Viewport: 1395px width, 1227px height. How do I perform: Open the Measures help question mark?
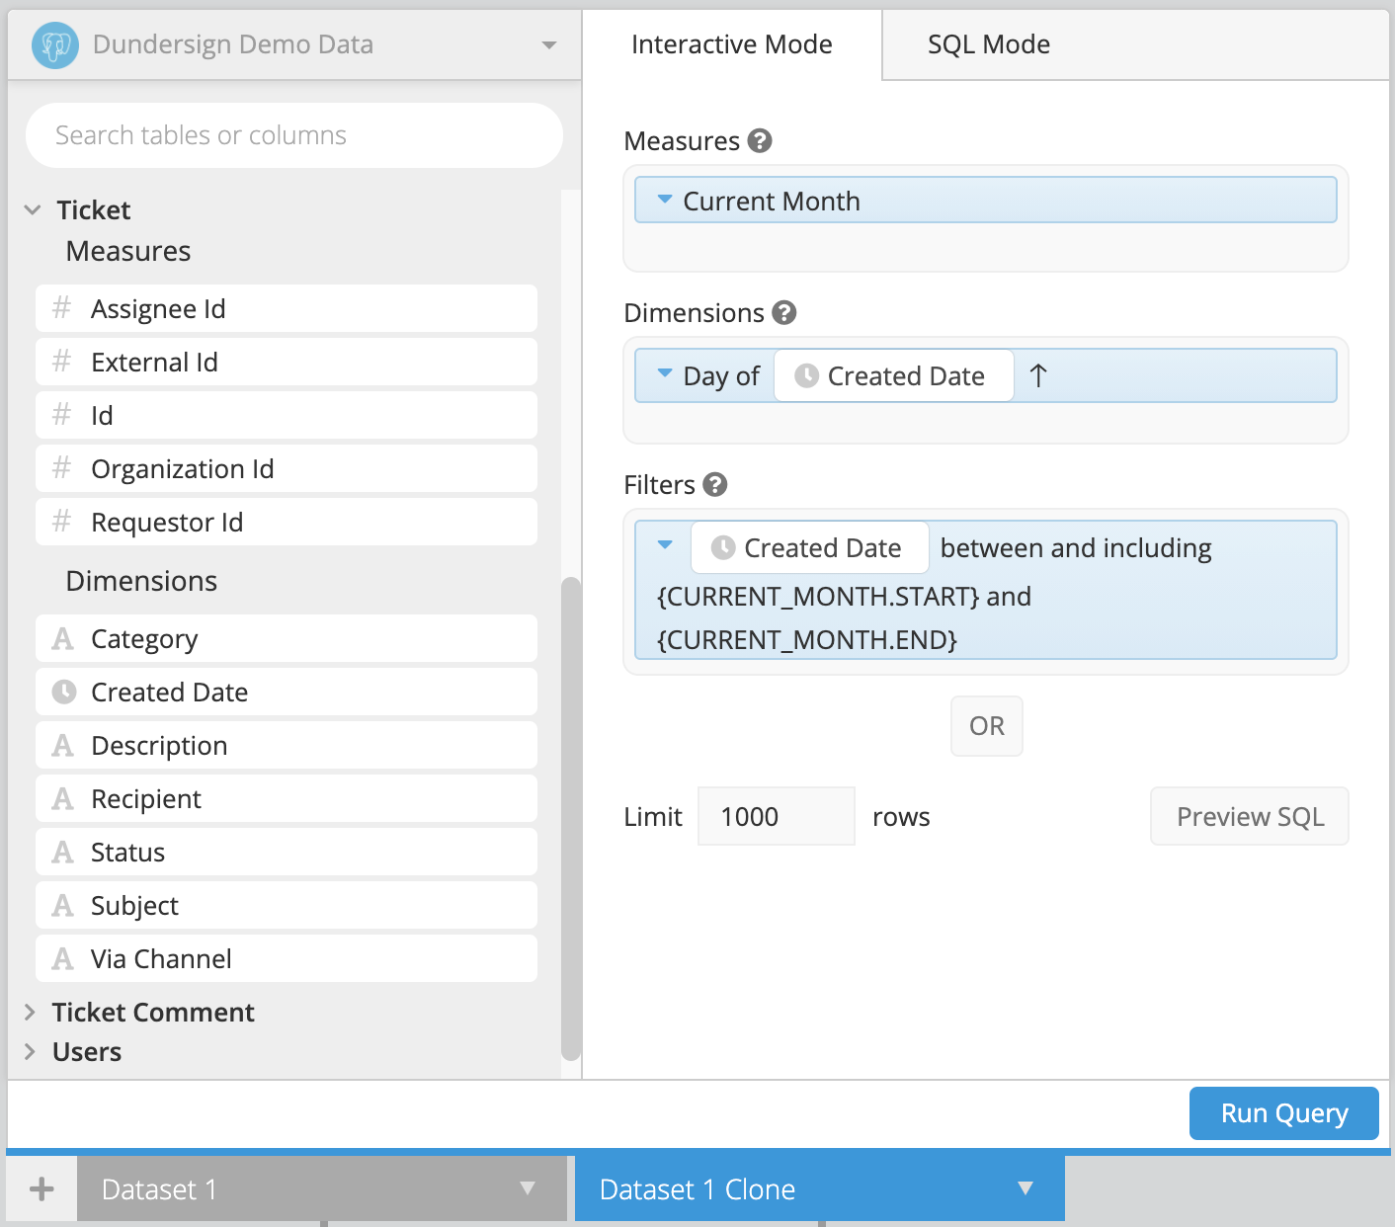tap(760, 141)
